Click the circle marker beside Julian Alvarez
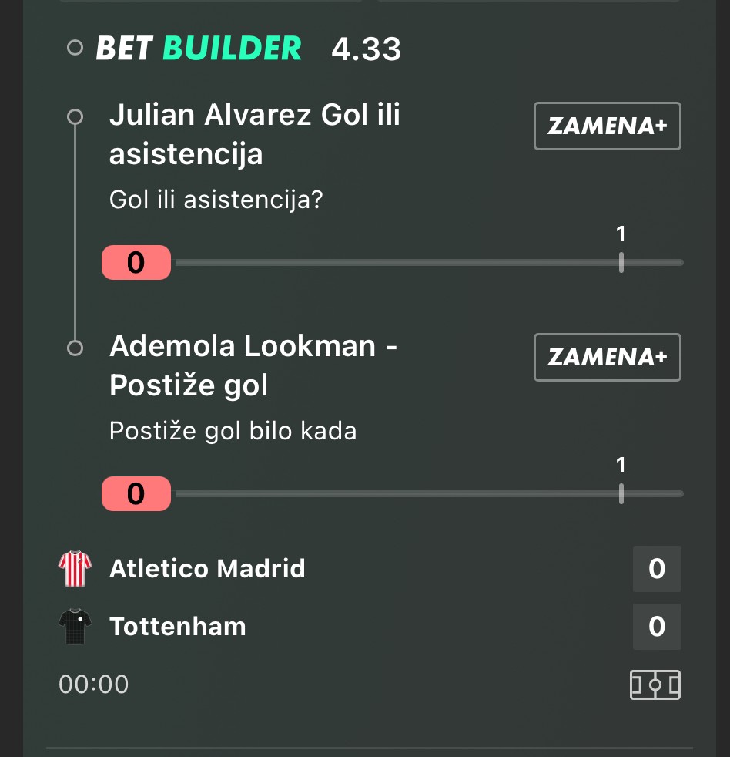The width and height of the screenshot is (730, 757). pos(75,116)
